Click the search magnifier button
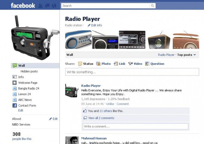204x144 pixels. click(152, 6)
